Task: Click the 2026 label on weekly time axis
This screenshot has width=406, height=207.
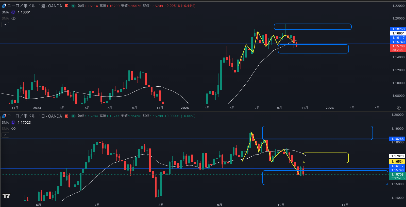Action: [x=330, y=108]
